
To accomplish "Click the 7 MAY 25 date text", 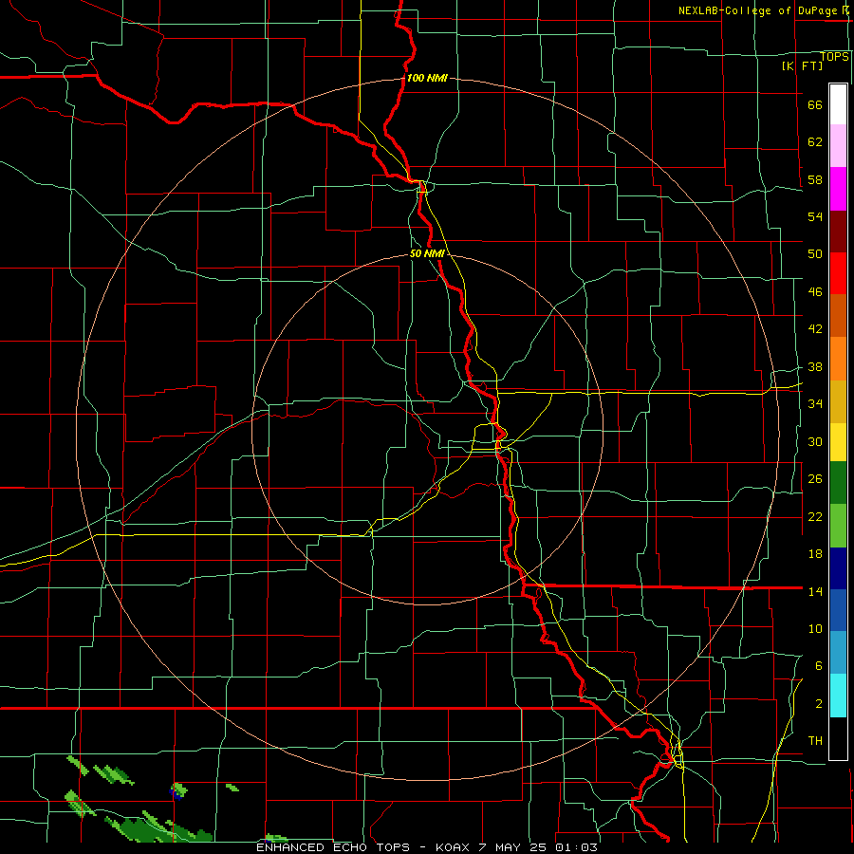I will tap(512, 847).
